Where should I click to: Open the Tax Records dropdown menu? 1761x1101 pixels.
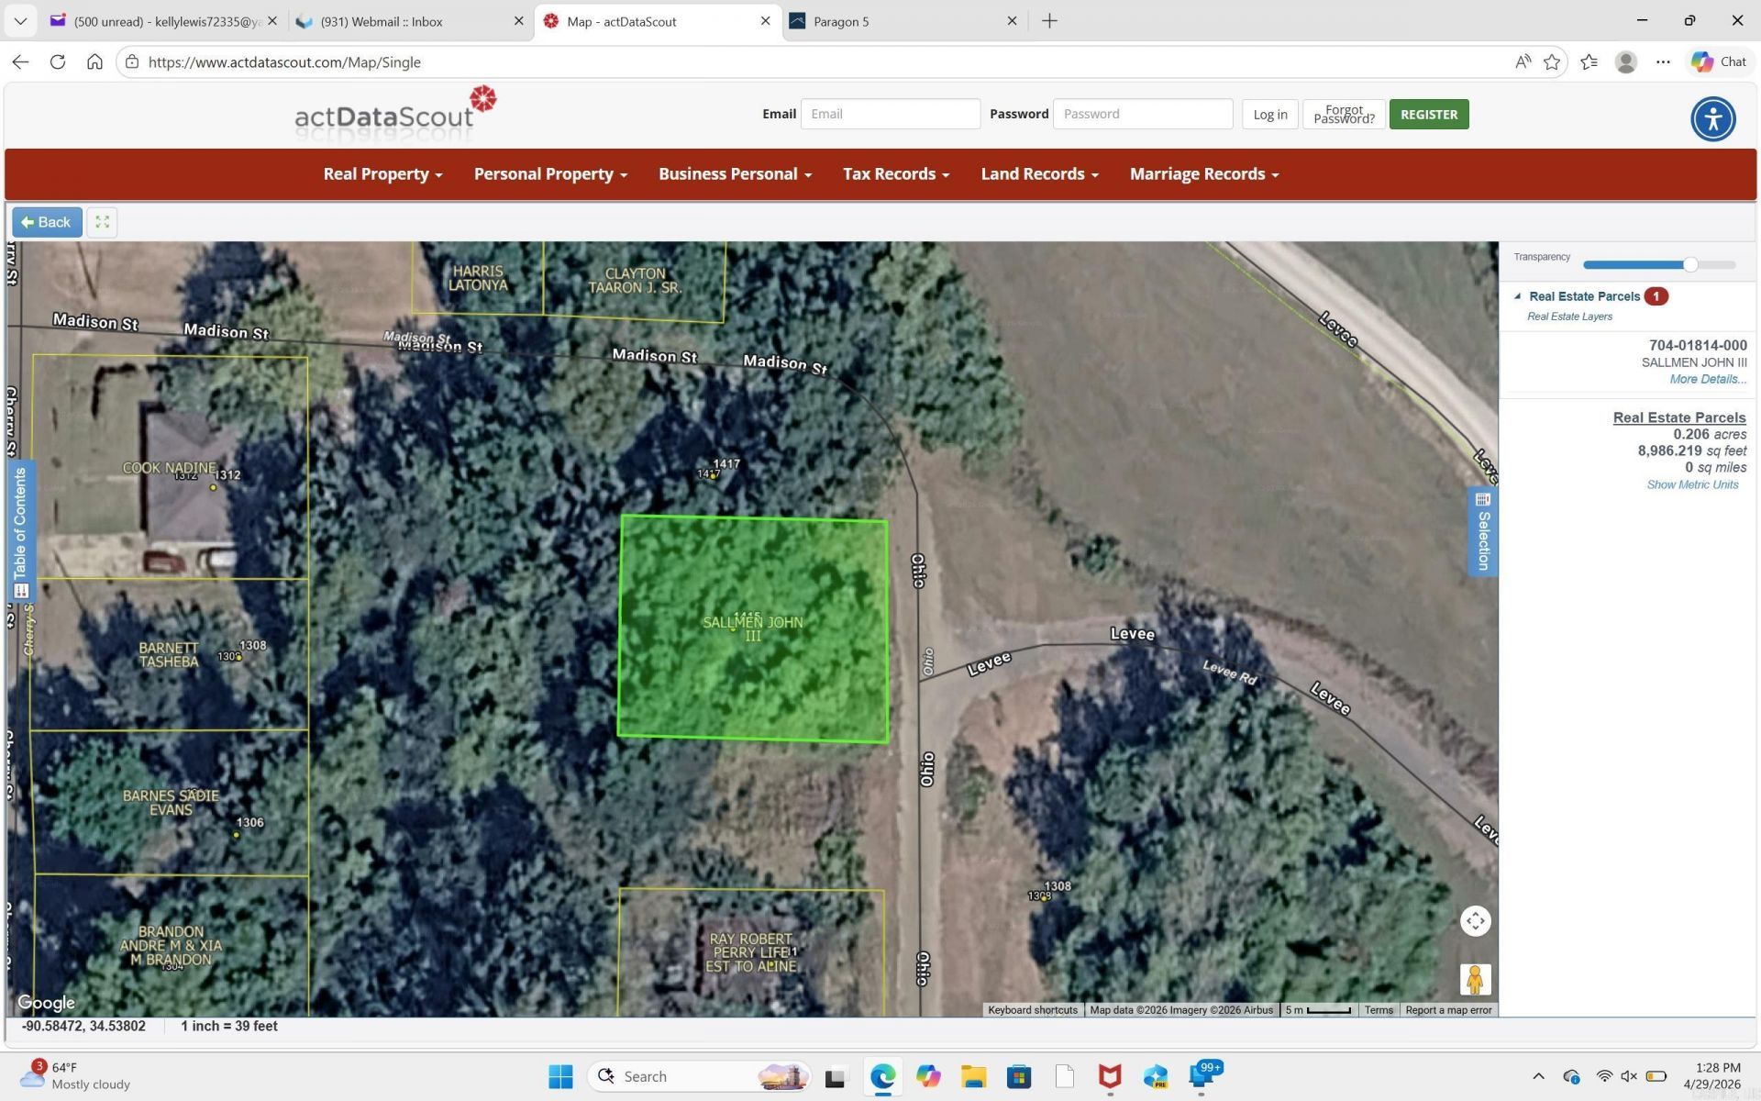pyautogui.click(x=895, y=174)
